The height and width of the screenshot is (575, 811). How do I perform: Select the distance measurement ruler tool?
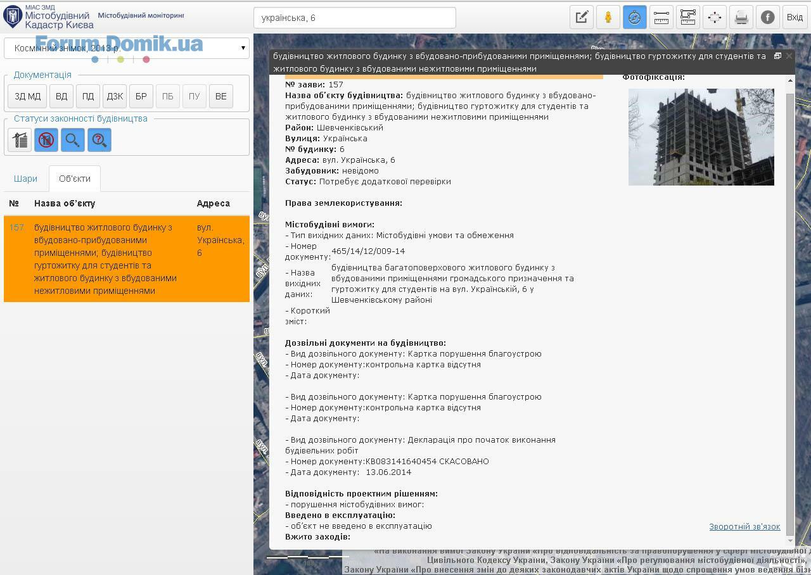point(661,17)
